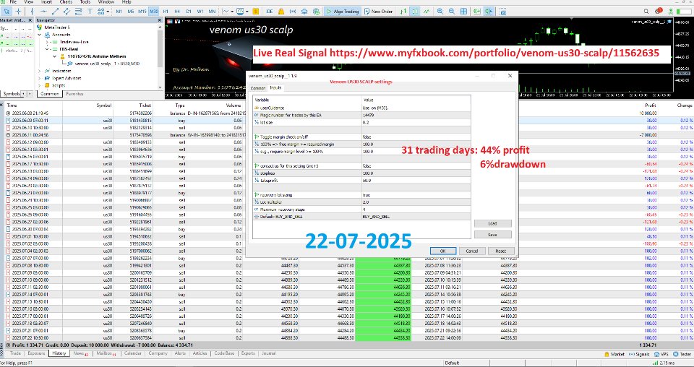
Task: Close the Navigator panel
Action: (159, 20)
